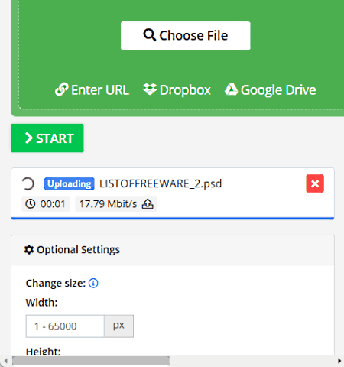Focus the Width input field
The width and height of the screenshot is (344, 367).
click(65, 326)
